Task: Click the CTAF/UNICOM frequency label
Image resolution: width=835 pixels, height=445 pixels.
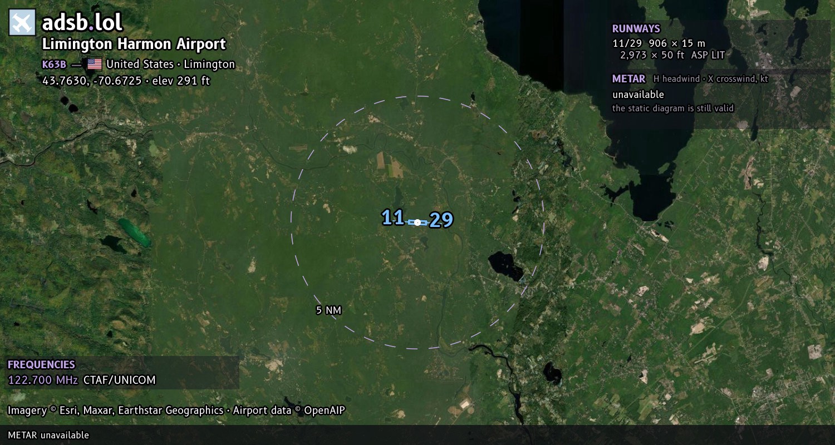Action: 120,380
